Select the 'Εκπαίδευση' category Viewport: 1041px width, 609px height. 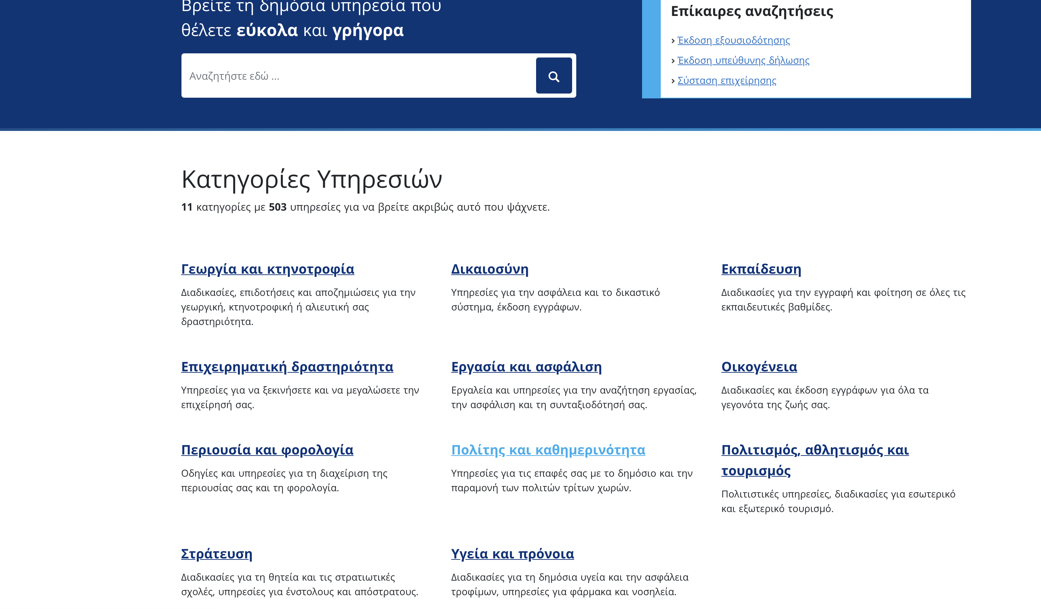pos(761,269)
